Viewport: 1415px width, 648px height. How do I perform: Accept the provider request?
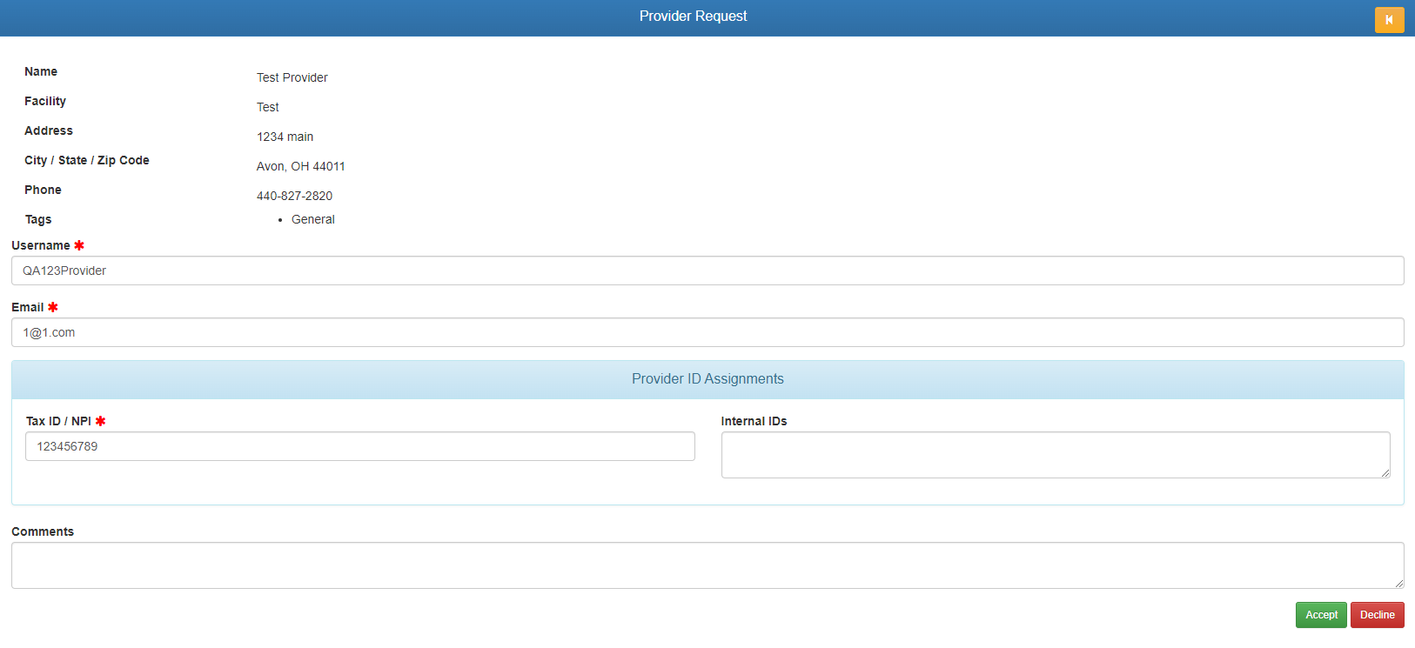point(1320,615)
